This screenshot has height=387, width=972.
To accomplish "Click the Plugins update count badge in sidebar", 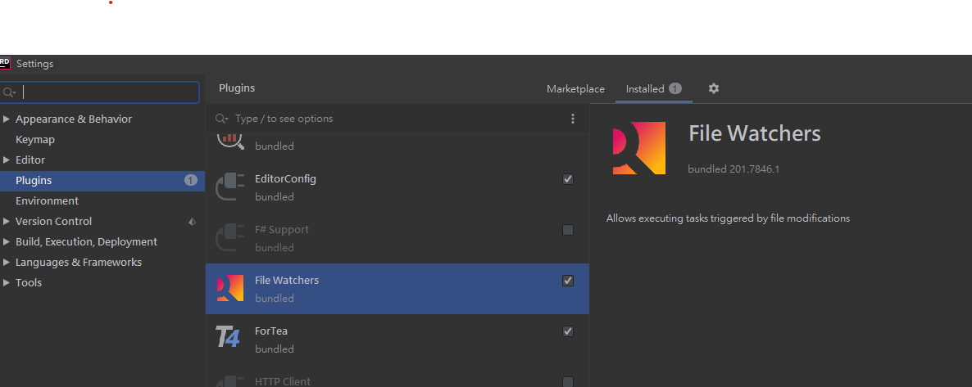I will point(190,180).
